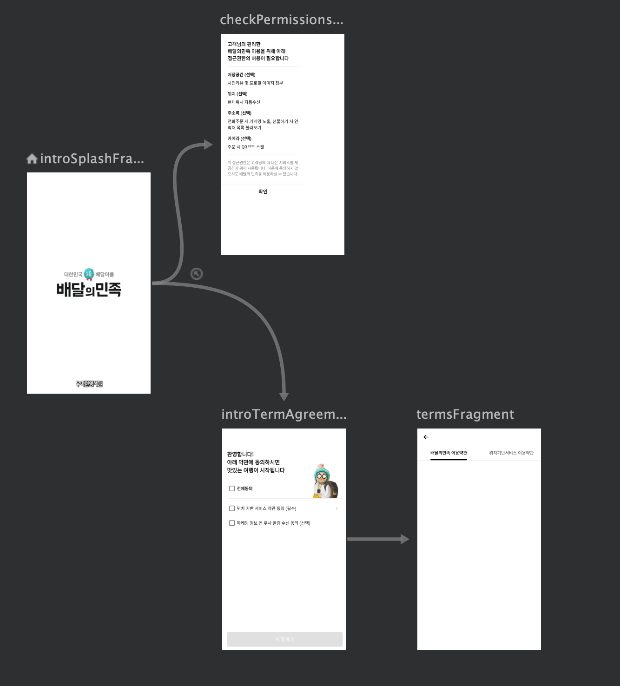The height and width of the screenshot is (686, 620).
Task: Click the 우아한형제들 footer logo
Action: (x=89, y=383)
